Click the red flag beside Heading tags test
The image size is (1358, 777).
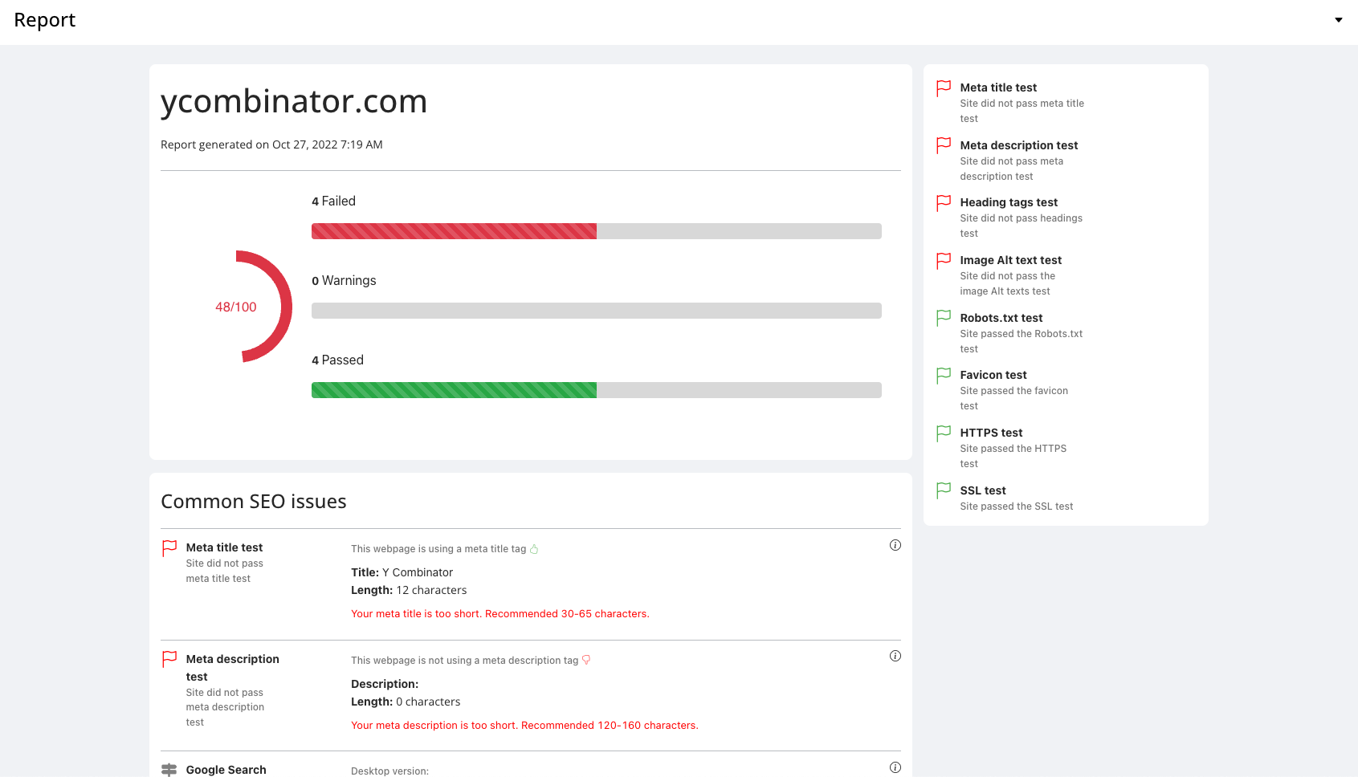click(944, 203)
